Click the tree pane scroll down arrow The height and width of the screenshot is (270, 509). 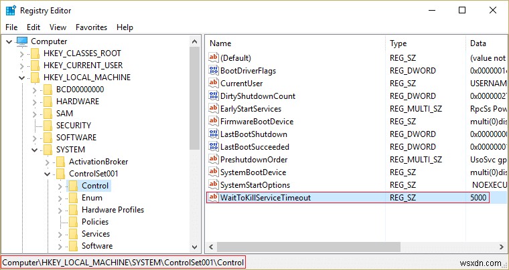point(195,247)
